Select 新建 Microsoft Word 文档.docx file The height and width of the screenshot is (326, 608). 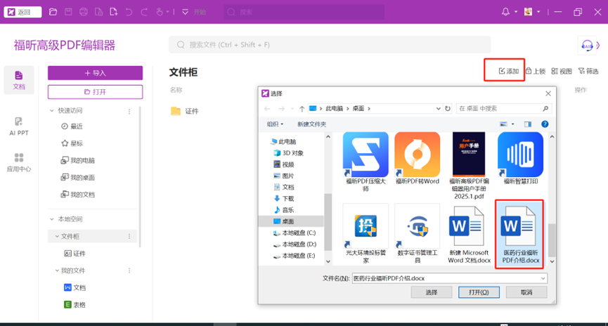[469, 234]
